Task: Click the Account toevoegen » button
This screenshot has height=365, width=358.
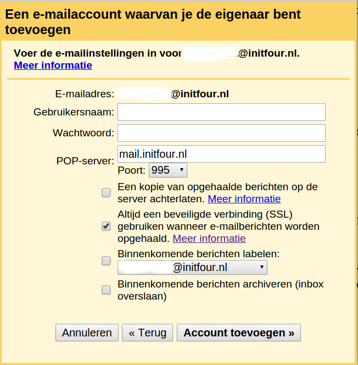Action: (x=239, y=333)
